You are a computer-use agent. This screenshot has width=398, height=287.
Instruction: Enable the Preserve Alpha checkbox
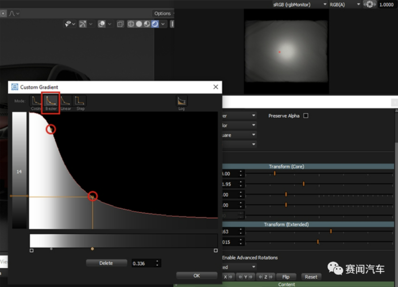click(306, 116)
